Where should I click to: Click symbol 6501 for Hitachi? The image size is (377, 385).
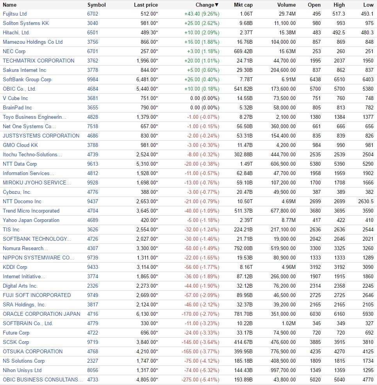click(x=93, y=33)
